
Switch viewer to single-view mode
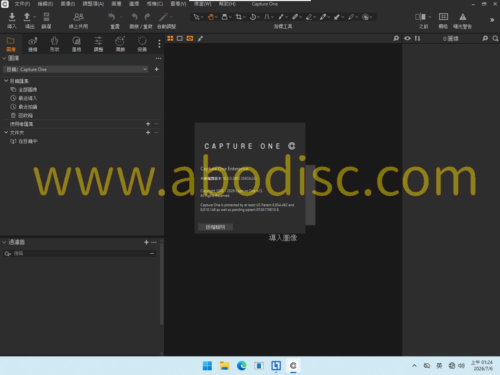(180, 38)
